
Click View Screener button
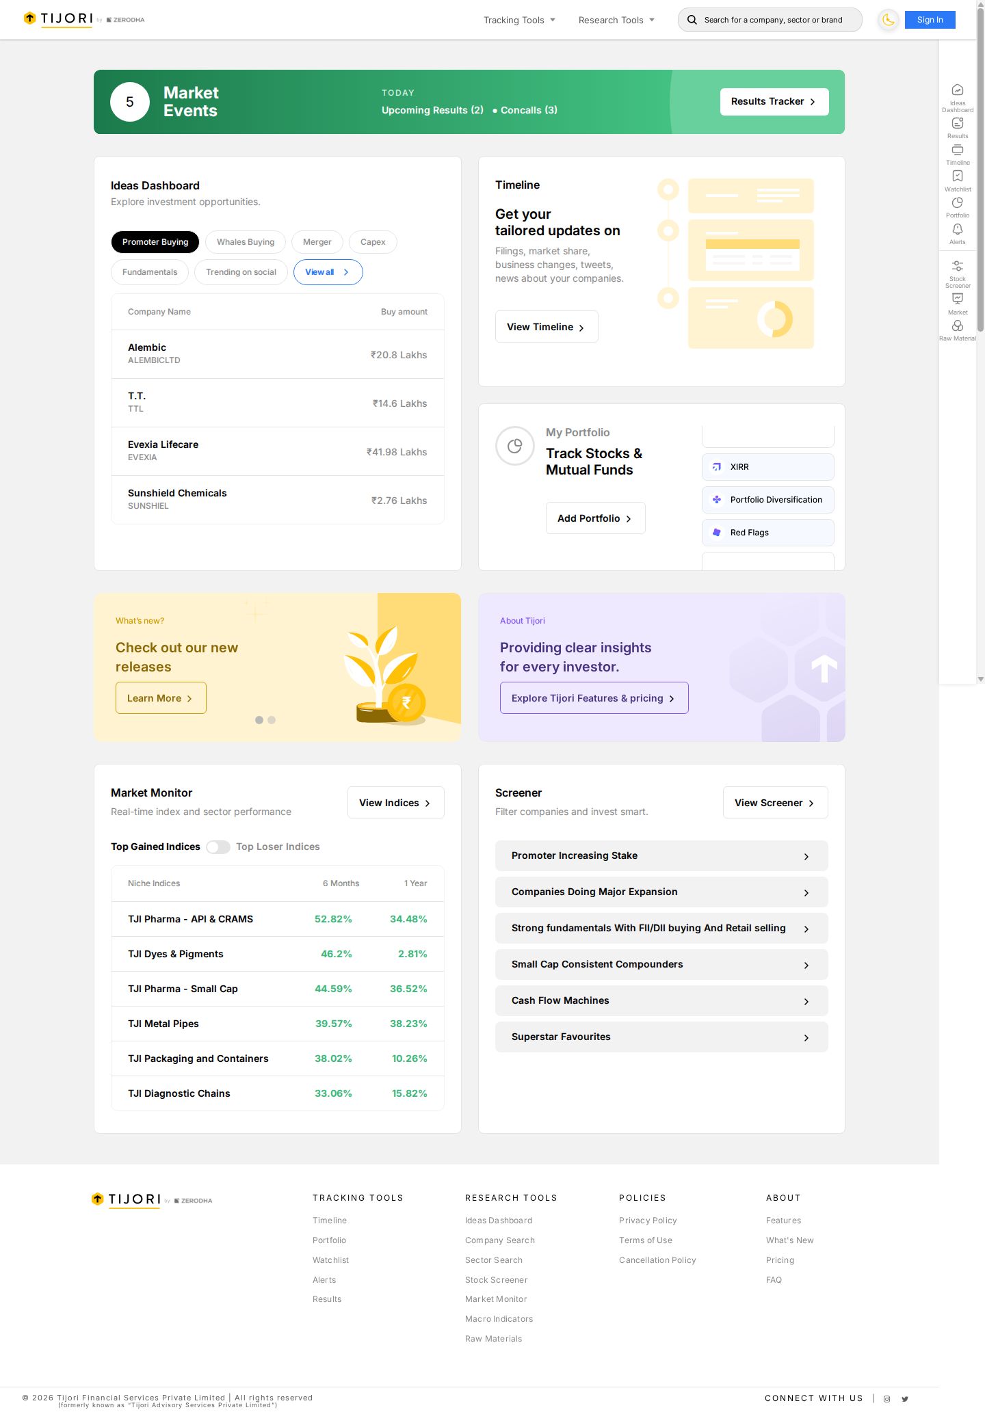point(775,803)
